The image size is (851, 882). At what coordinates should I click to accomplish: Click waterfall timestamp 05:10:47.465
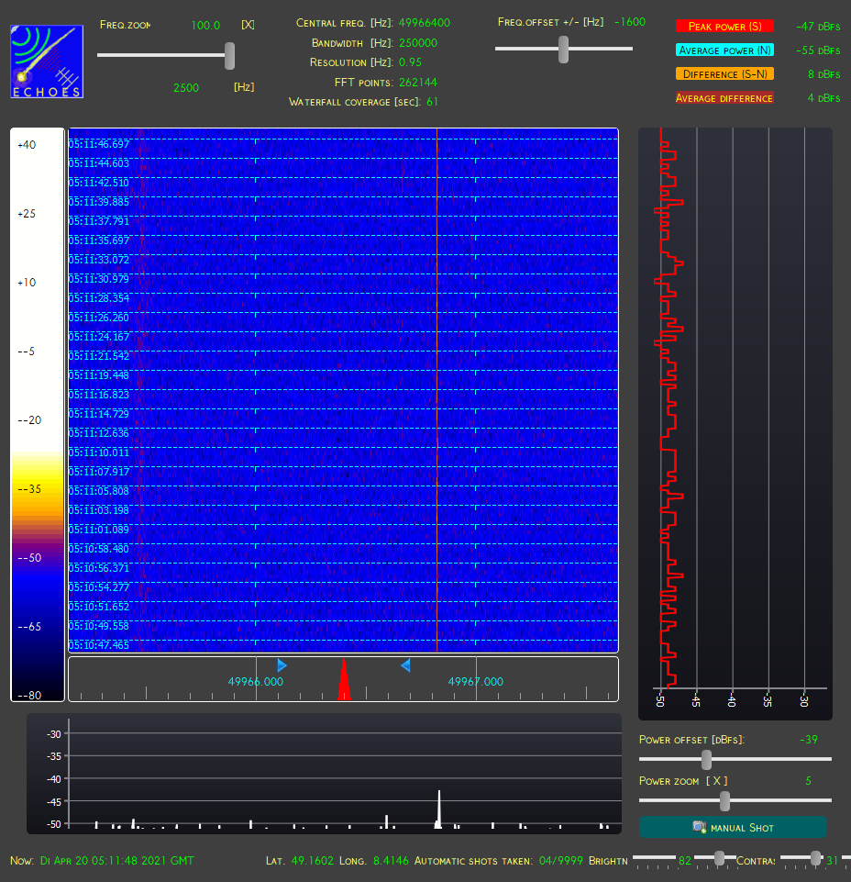pyautogui.click(x=99, y=645)
